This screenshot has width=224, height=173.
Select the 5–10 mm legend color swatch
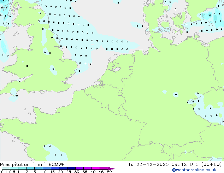tap(39, 168)
